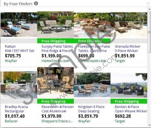
Task: Click the Grenada Wicker lounge chairs image
Action: coord(129,25)
